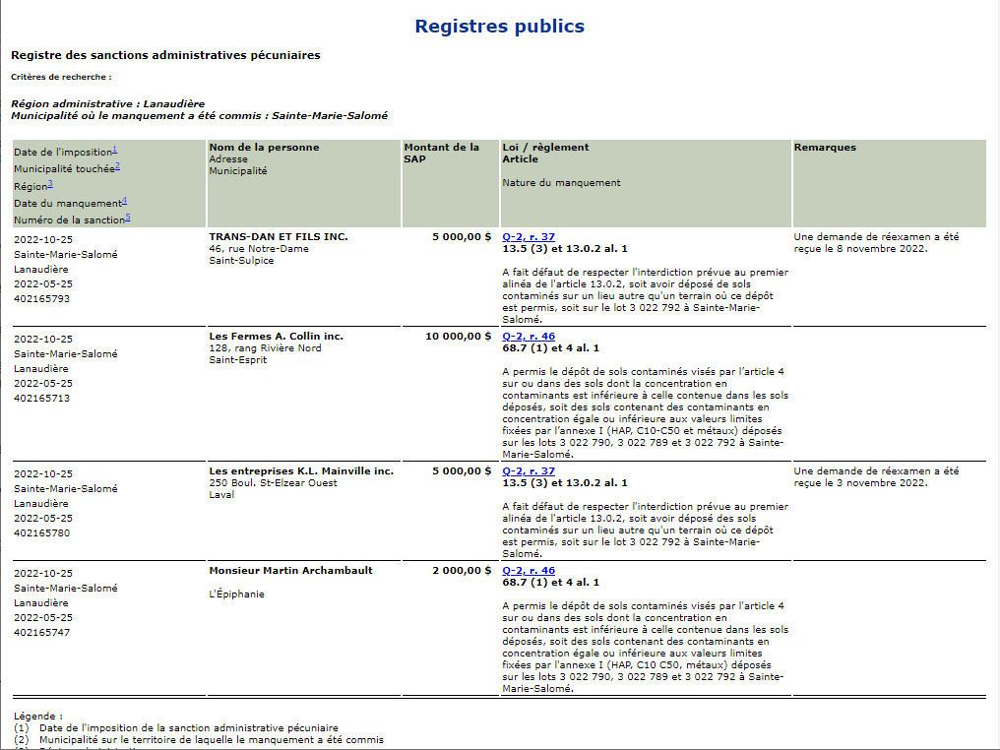Select the address 46, rue Notre-Dame

pos(259,249)
